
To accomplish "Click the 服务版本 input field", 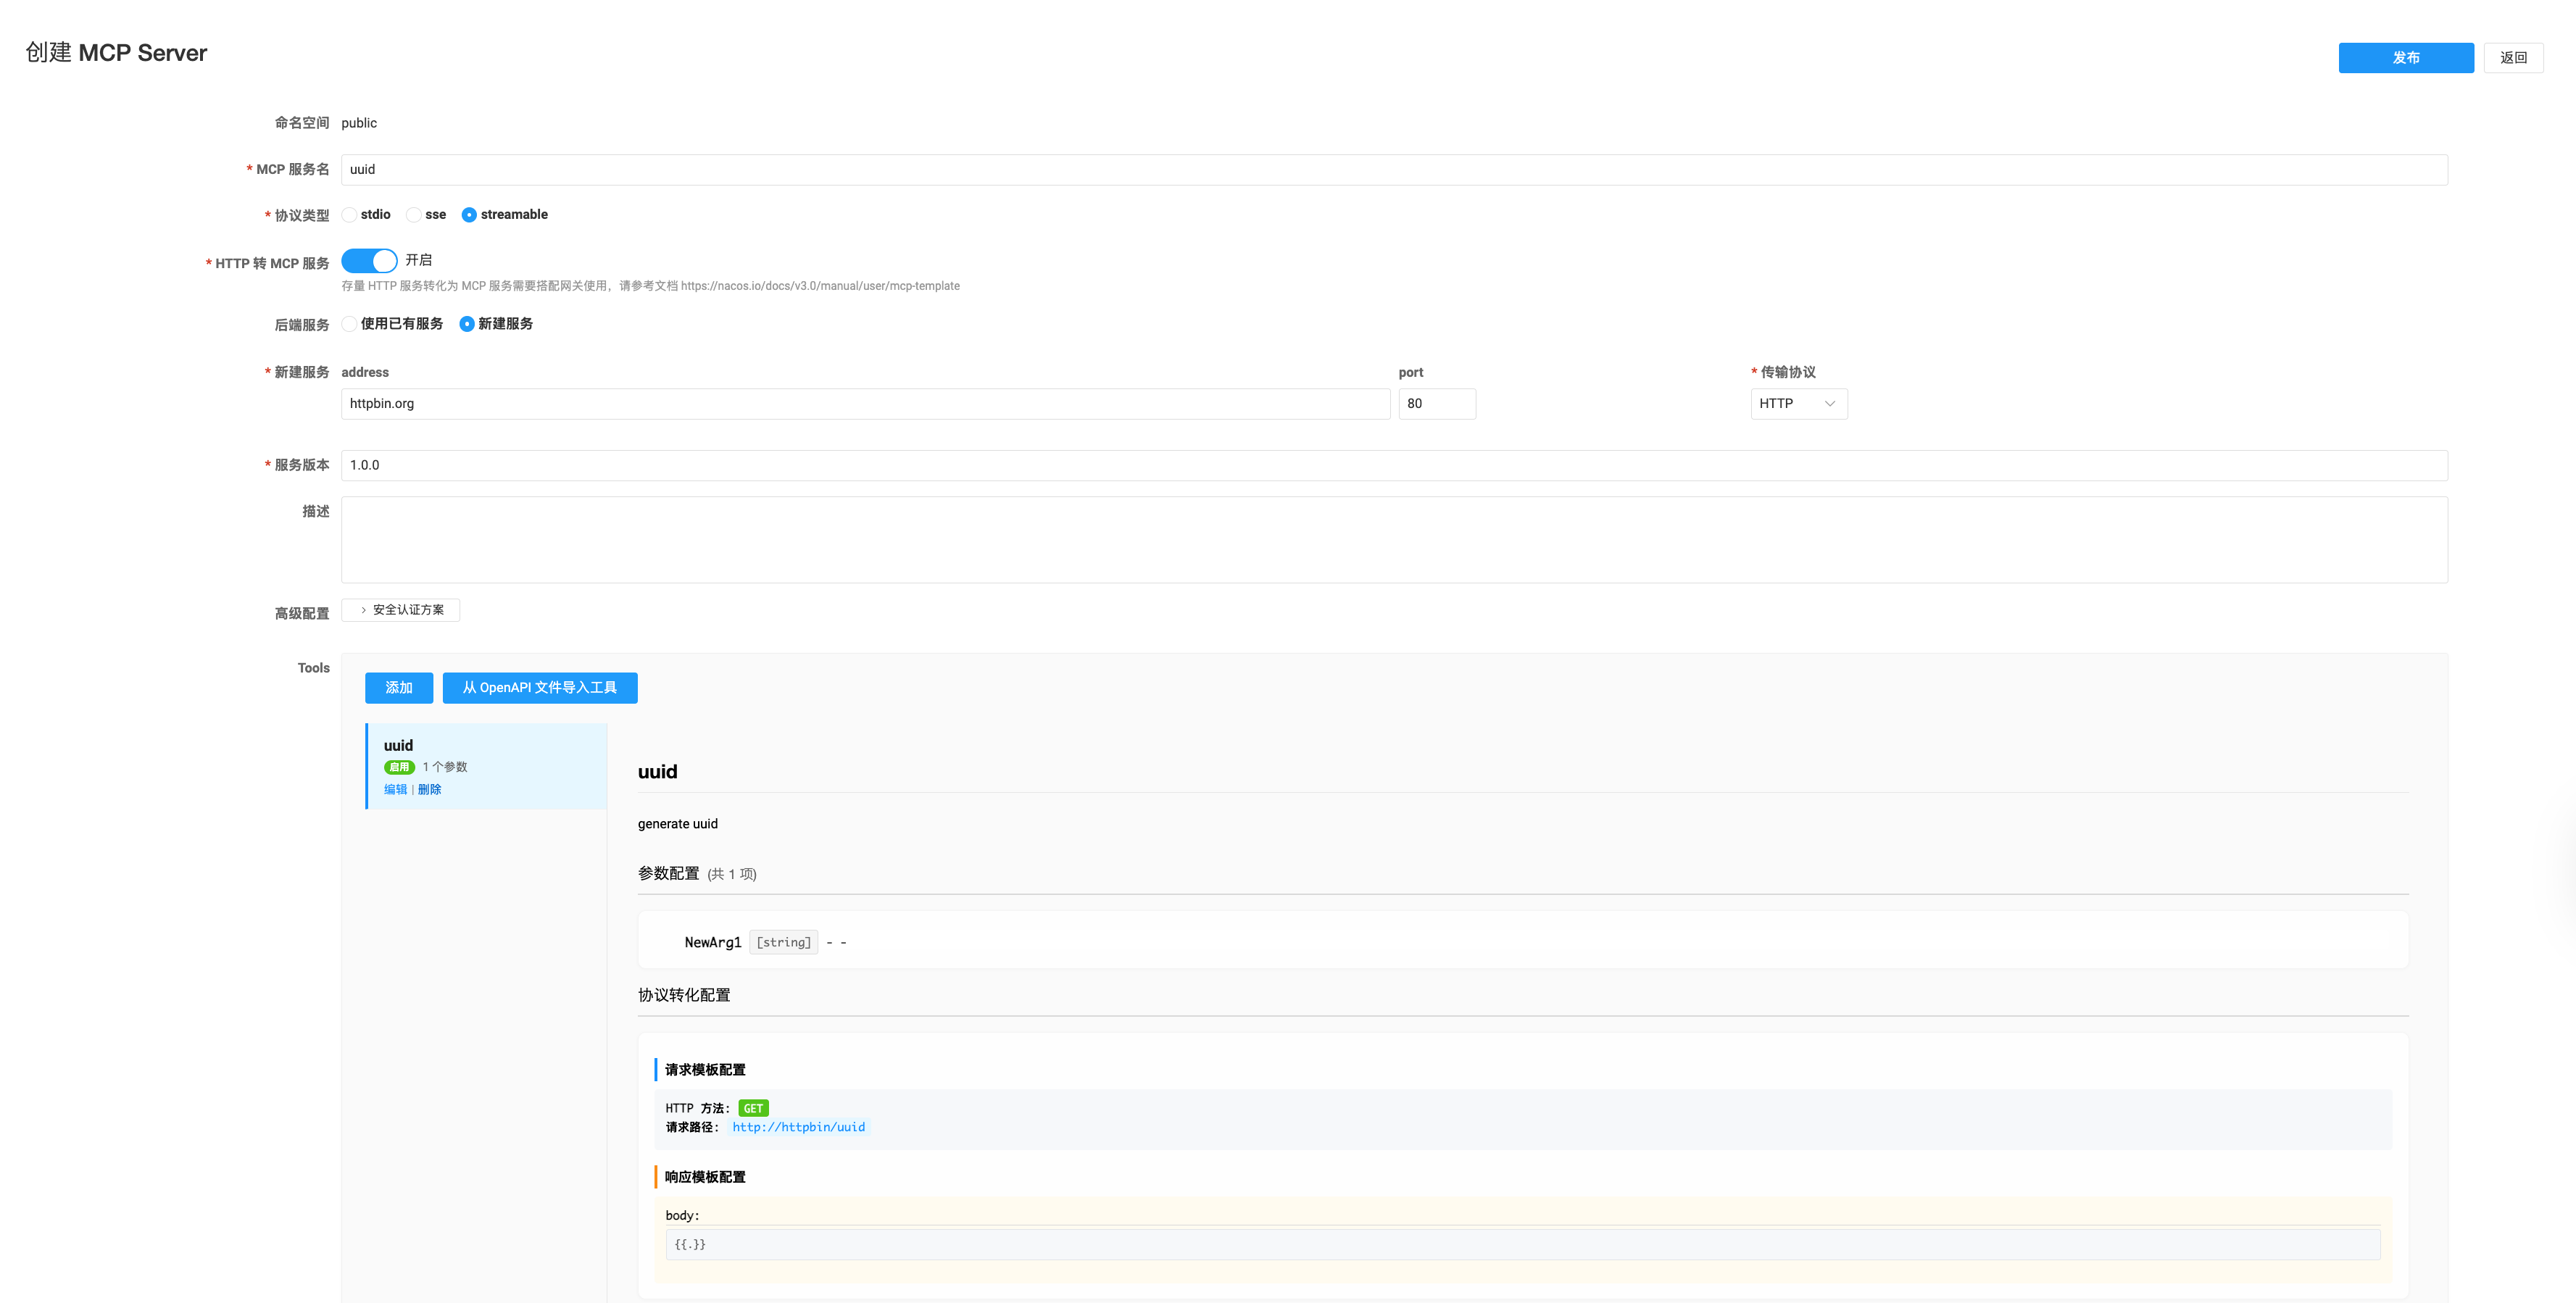I will click(x=1393, y=466).
